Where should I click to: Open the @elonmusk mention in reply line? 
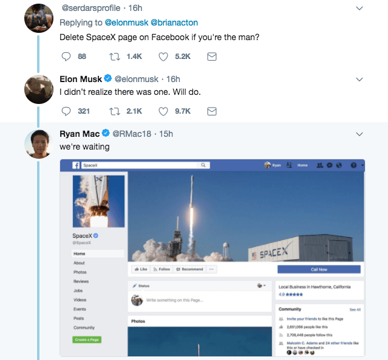pos(126,22)
